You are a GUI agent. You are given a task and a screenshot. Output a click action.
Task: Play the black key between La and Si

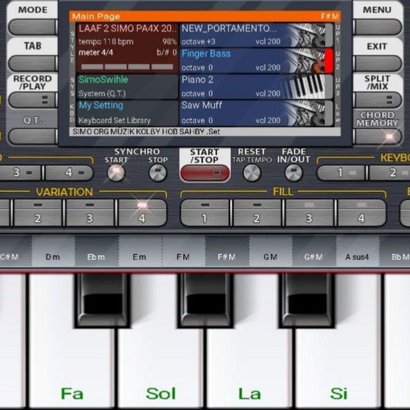pyautogui.click(x=307, y=300)
